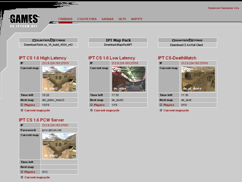Click time left value 17:30
242x182 pixels.
pyautogui.click(x=115, y=95)
